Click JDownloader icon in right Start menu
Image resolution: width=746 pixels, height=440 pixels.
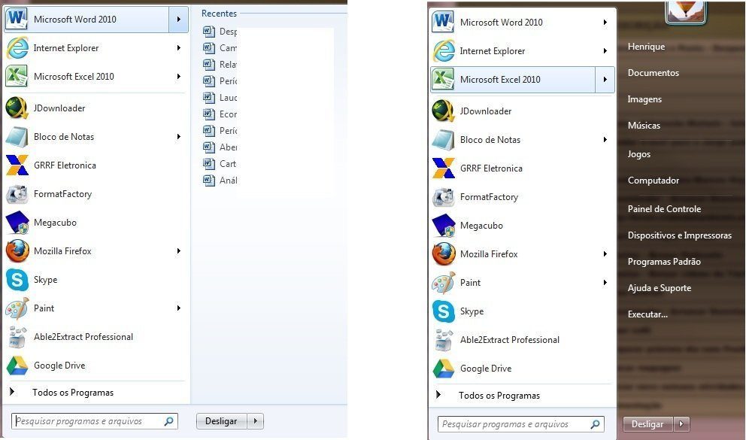[443, 111]
